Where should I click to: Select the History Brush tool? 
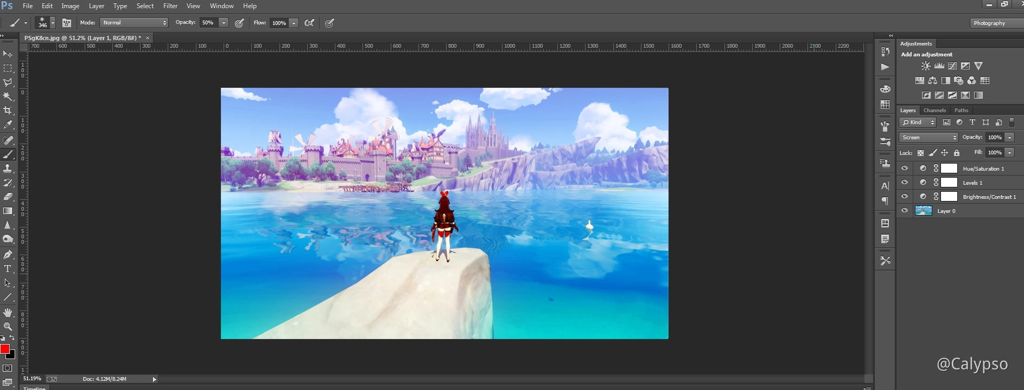point(8,183)
